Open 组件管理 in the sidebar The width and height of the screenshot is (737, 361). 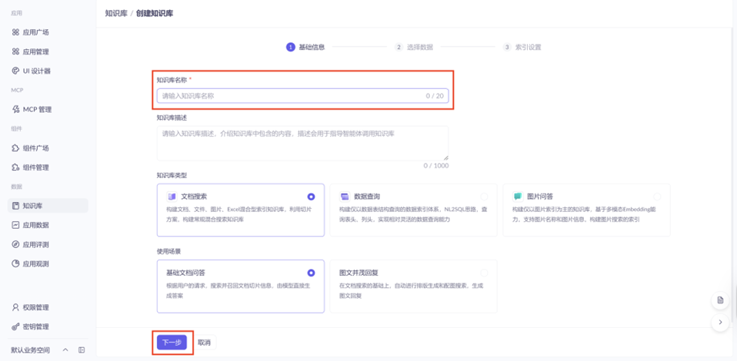(x=48, y=167)
